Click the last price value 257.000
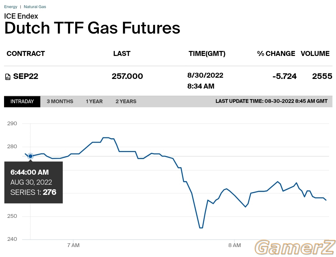 127,76
